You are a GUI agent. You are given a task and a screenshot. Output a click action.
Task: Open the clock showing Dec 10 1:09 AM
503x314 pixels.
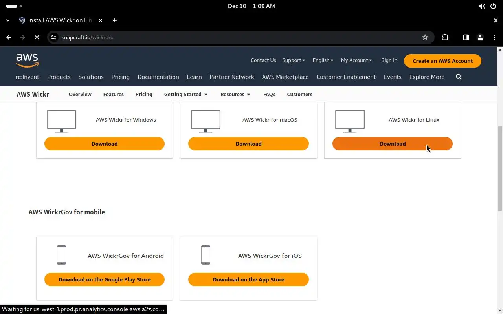(251, 6)
